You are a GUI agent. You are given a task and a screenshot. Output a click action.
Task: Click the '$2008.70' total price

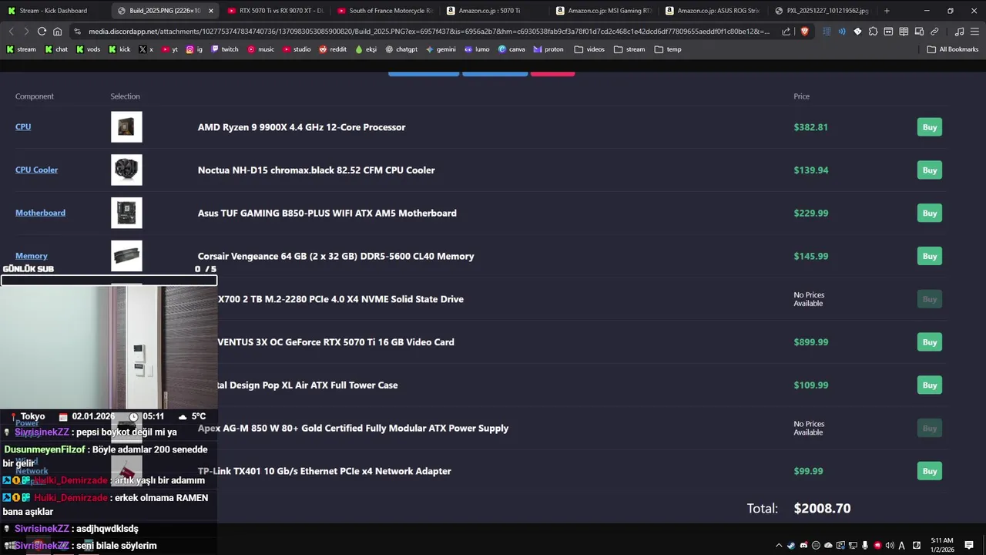click(x=822, y=509)
